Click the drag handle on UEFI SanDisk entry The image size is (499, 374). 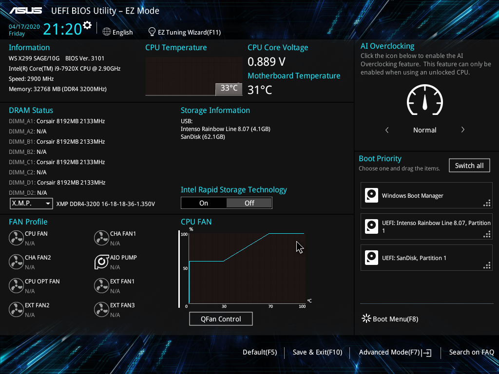487,265
